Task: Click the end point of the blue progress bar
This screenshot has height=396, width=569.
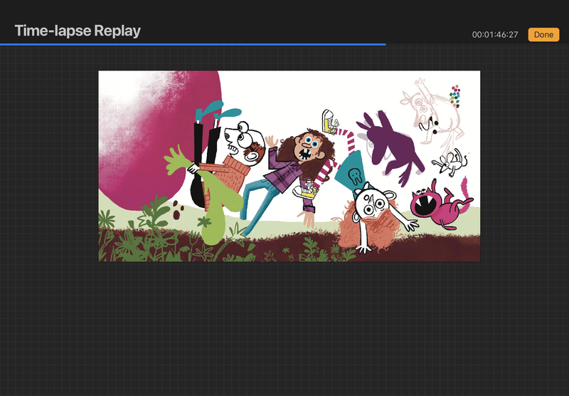Action: 385,44
